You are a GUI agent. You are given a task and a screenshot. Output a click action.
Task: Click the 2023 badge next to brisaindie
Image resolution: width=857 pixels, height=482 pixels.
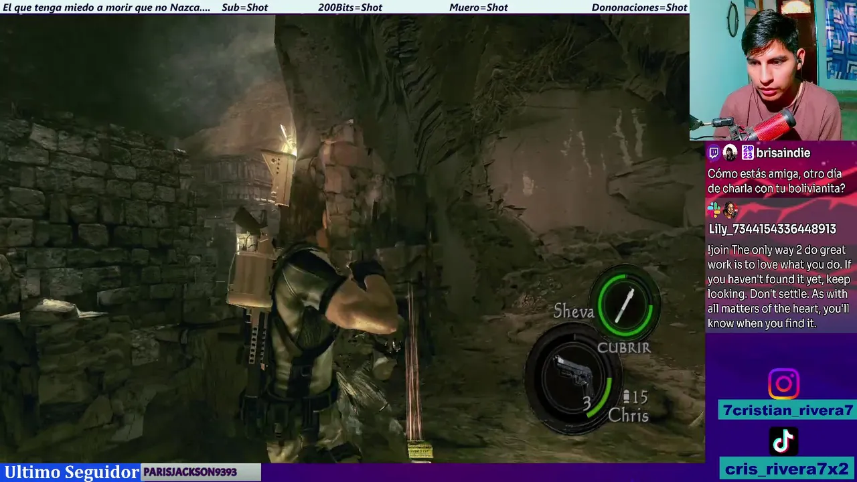tap(747, 153)
